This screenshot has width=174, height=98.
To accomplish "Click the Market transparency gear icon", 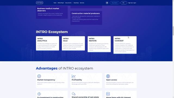I will point(39,76).
